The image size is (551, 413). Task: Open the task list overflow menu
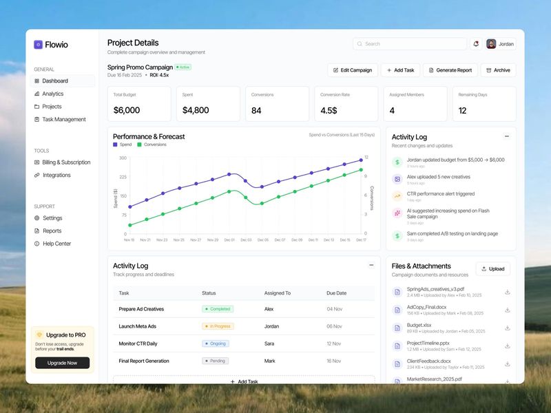(371, 266)
